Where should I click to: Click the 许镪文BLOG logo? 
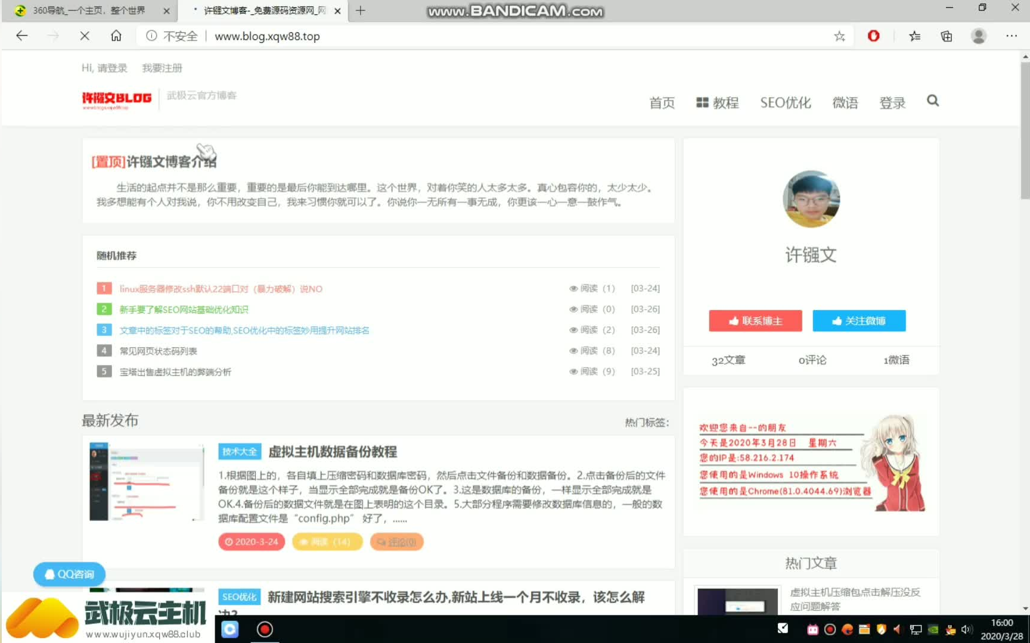tap(117, 100)
